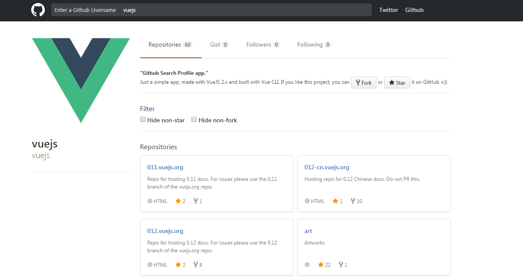
Task: Open the Following tab
Action: 314,44
